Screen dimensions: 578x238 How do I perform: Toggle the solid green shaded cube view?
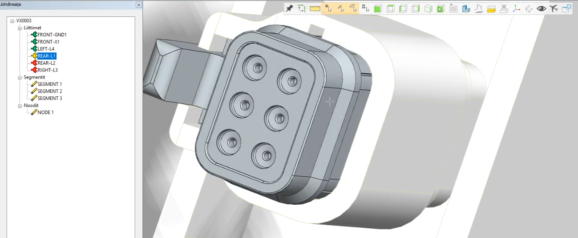(378, 8)
